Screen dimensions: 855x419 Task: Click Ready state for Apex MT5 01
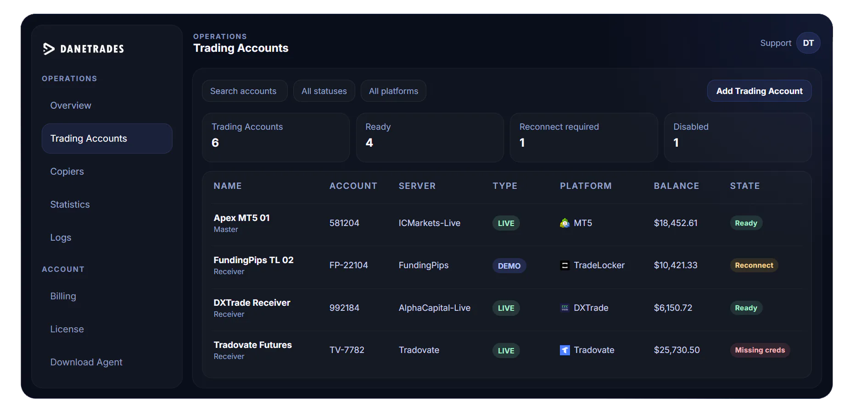tap(746, 223)
